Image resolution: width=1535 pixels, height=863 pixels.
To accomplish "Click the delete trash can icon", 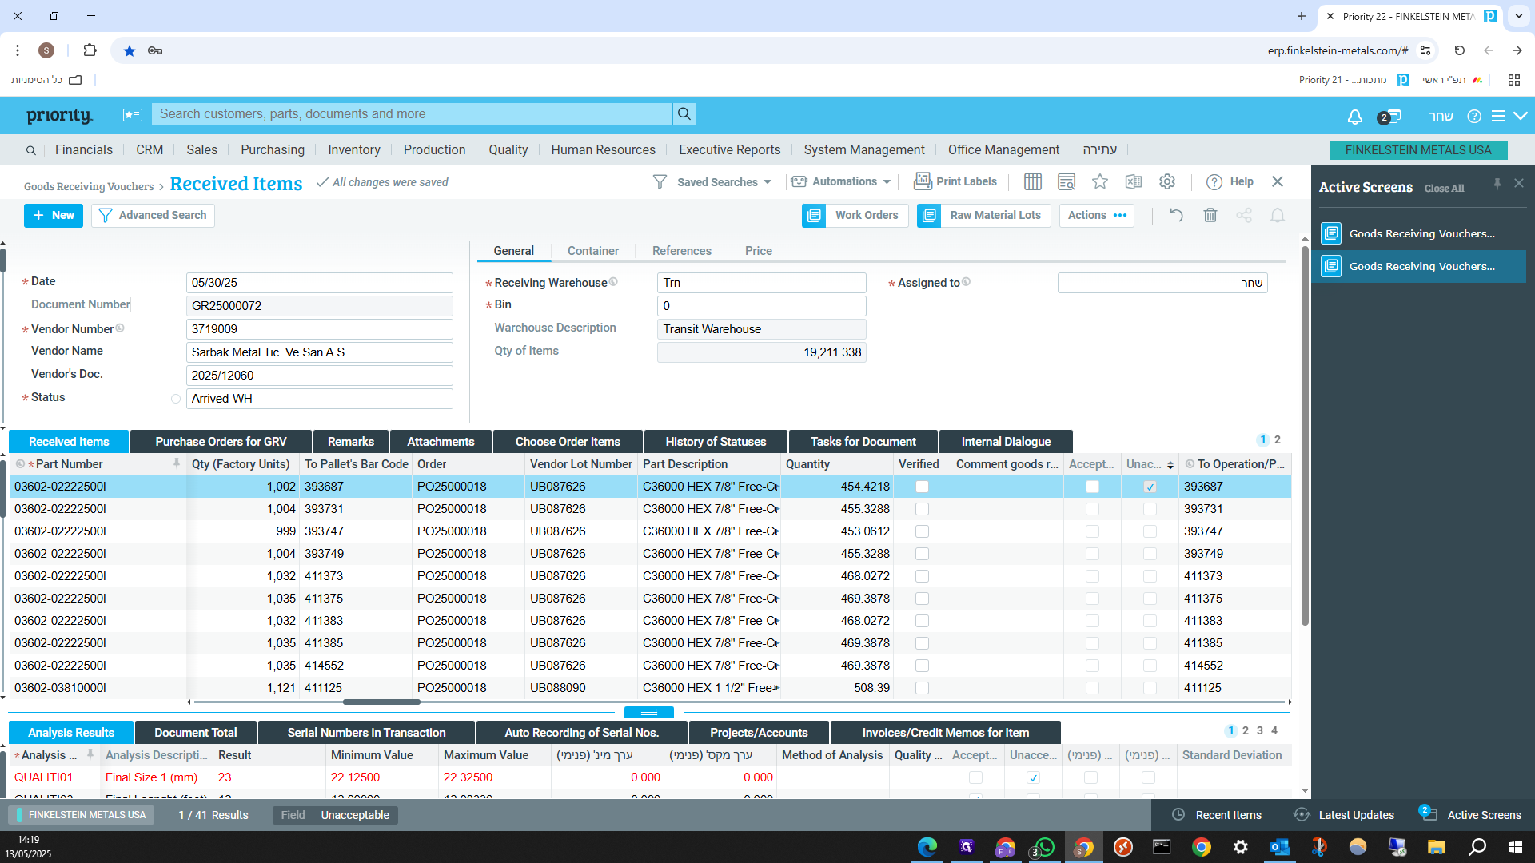I will tap(1210, 216).
